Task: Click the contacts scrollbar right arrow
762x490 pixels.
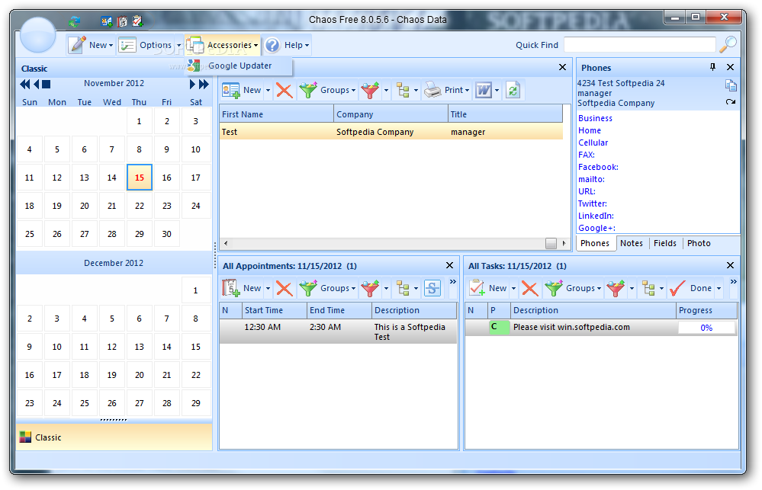Action: click(x=564, y=243)
